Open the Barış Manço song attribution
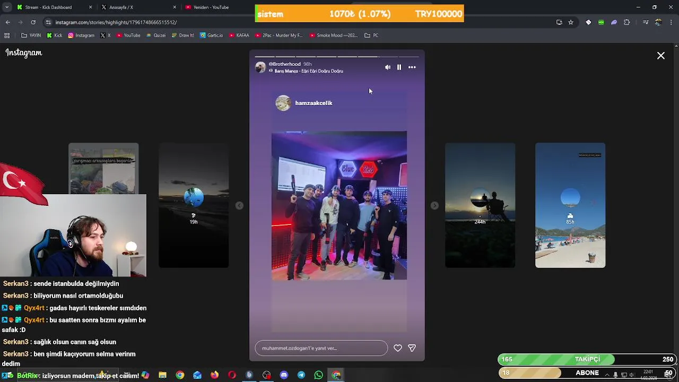679x382 pixels. coord(309,71)
